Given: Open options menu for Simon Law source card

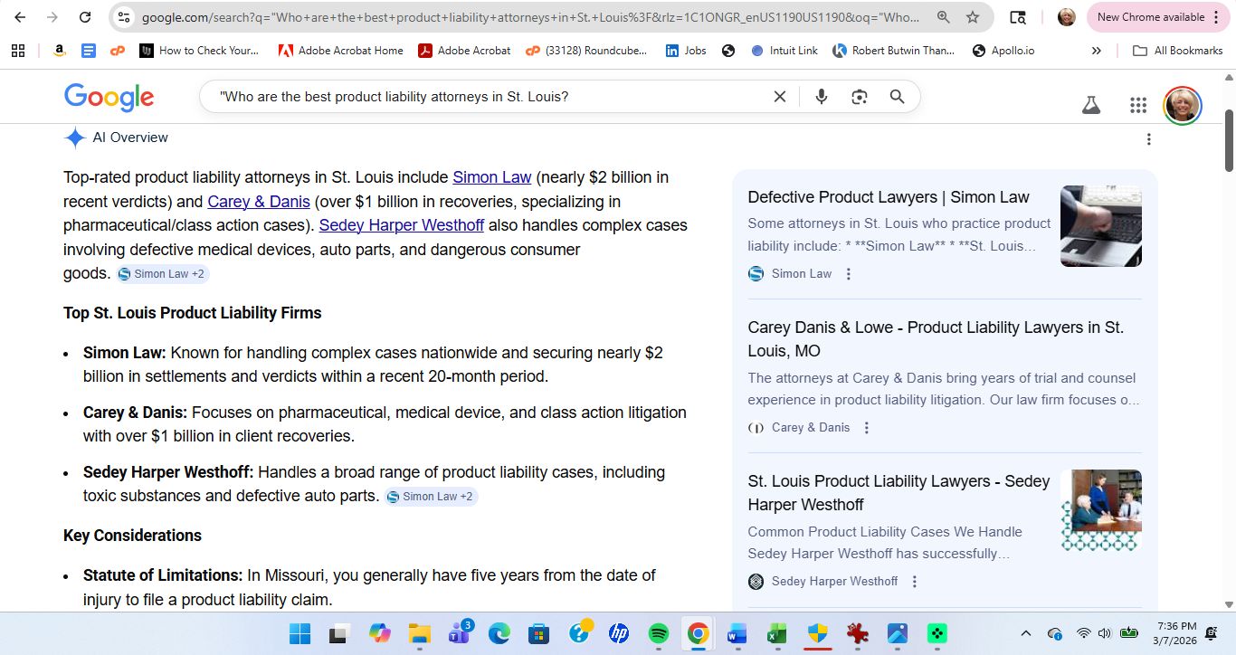Looking at the screenshot, I should coord(848,274).
